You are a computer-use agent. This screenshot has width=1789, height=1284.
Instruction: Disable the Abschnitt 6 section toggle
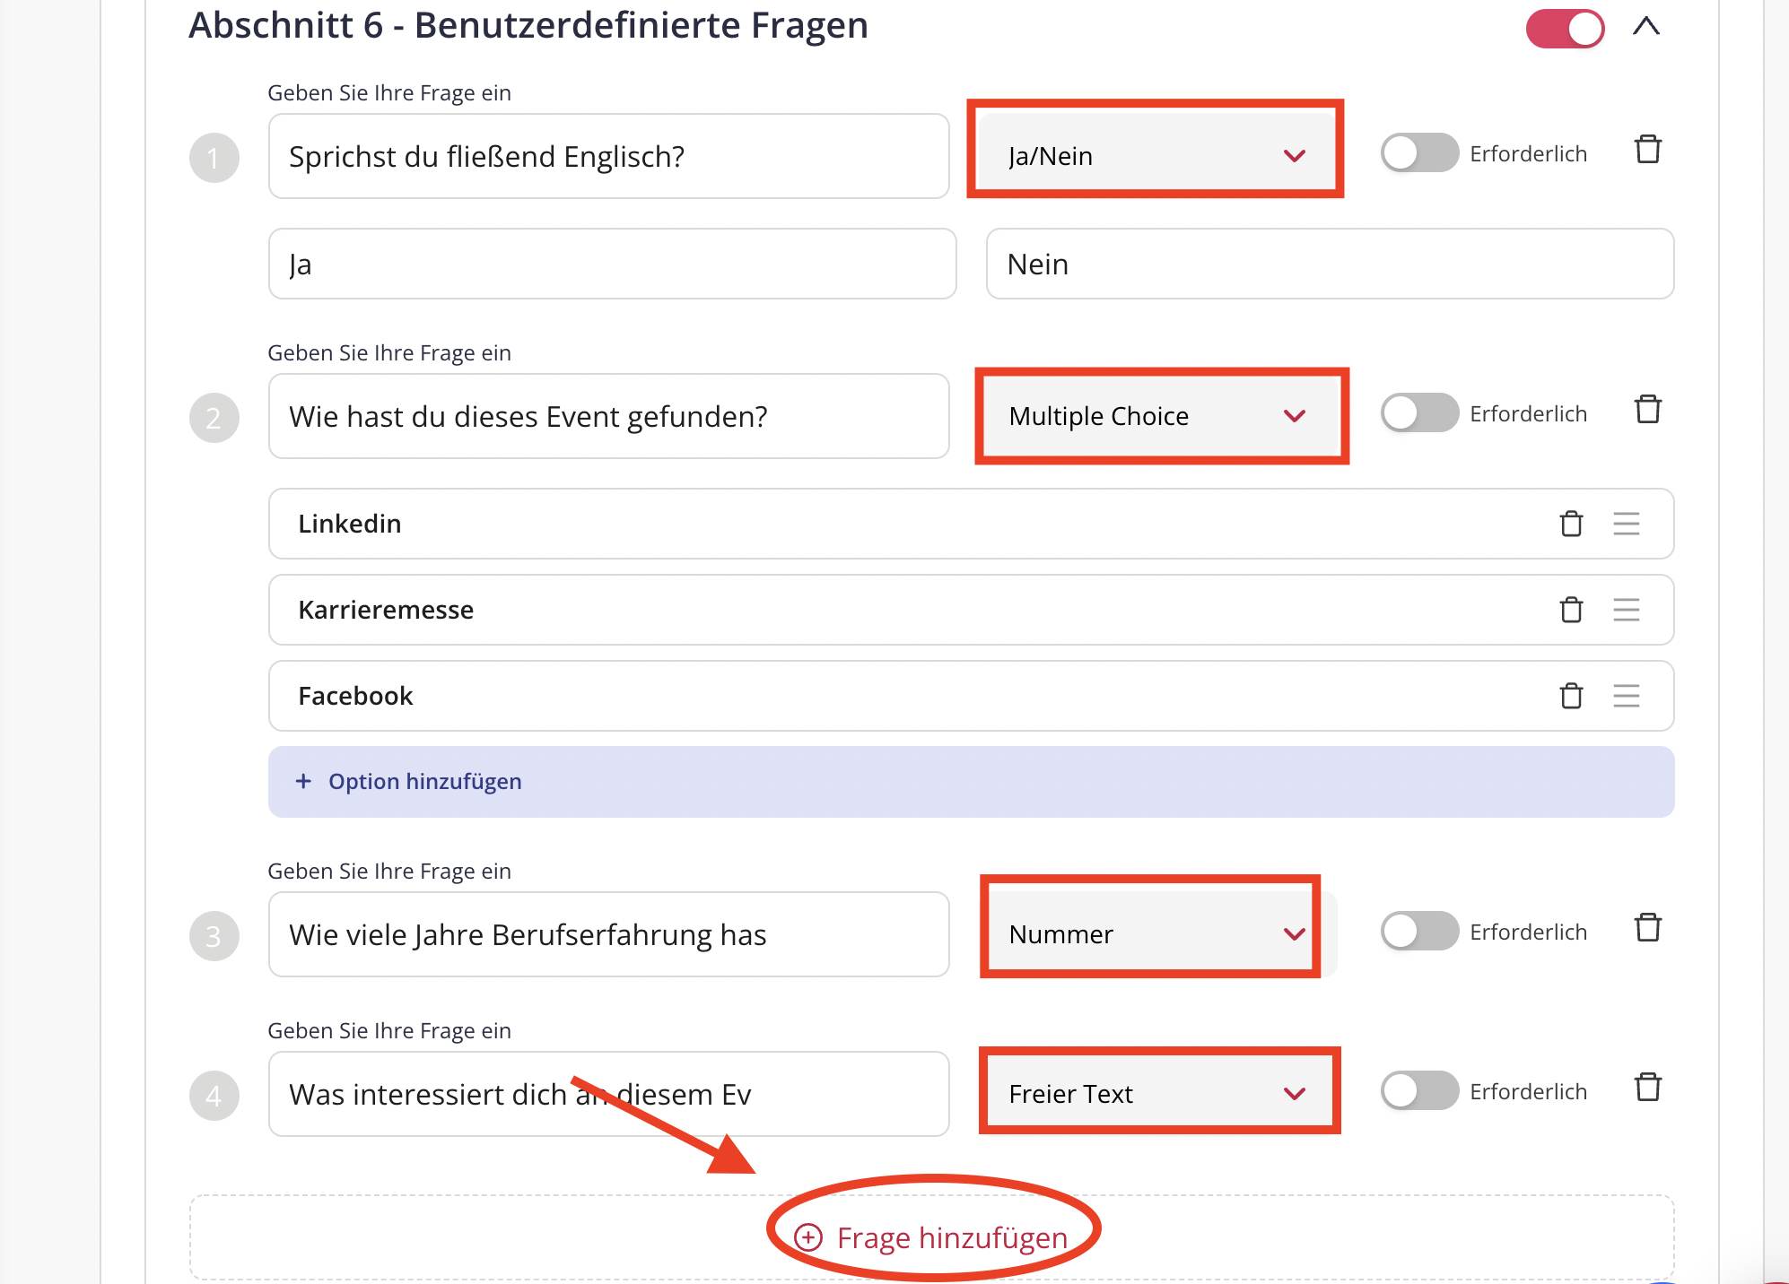1566,29
